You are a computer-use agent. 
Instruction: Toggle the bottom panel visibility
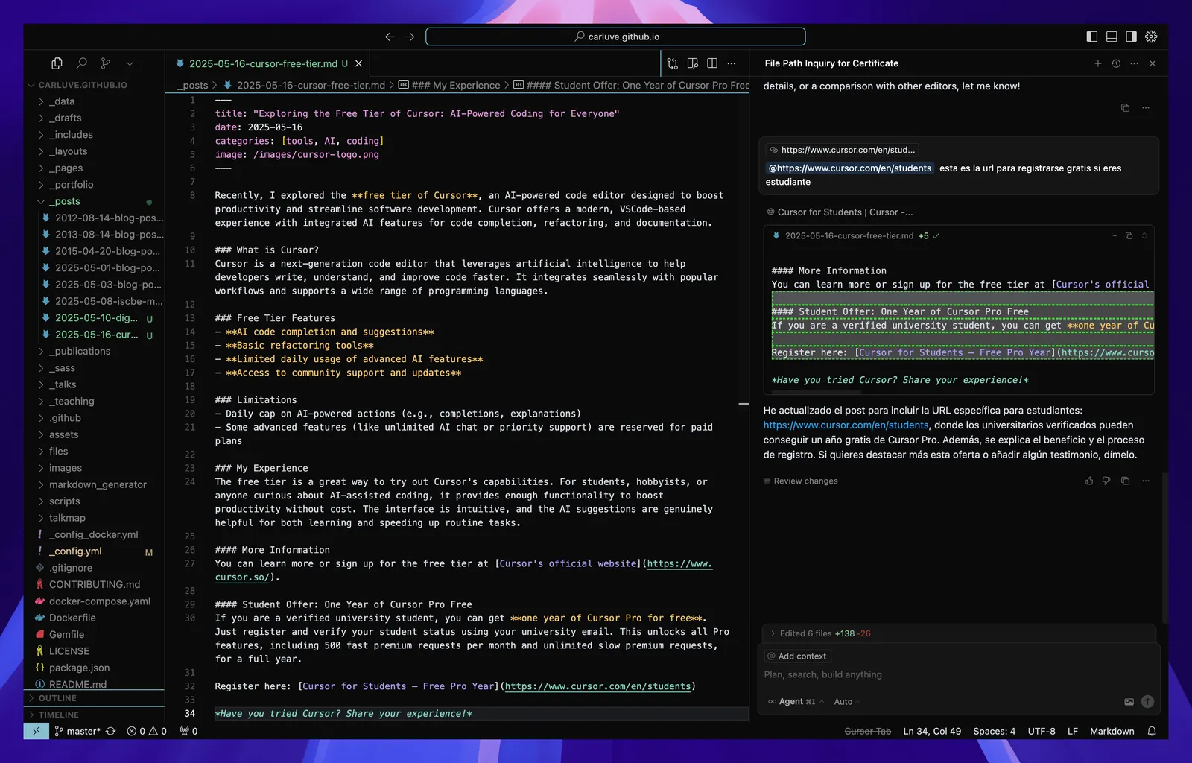(x=1112, y=37)
